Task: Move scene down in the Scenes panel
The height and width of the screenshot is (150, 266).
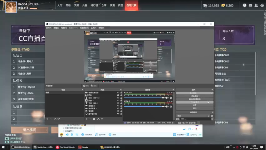Action: pos(59,119)
